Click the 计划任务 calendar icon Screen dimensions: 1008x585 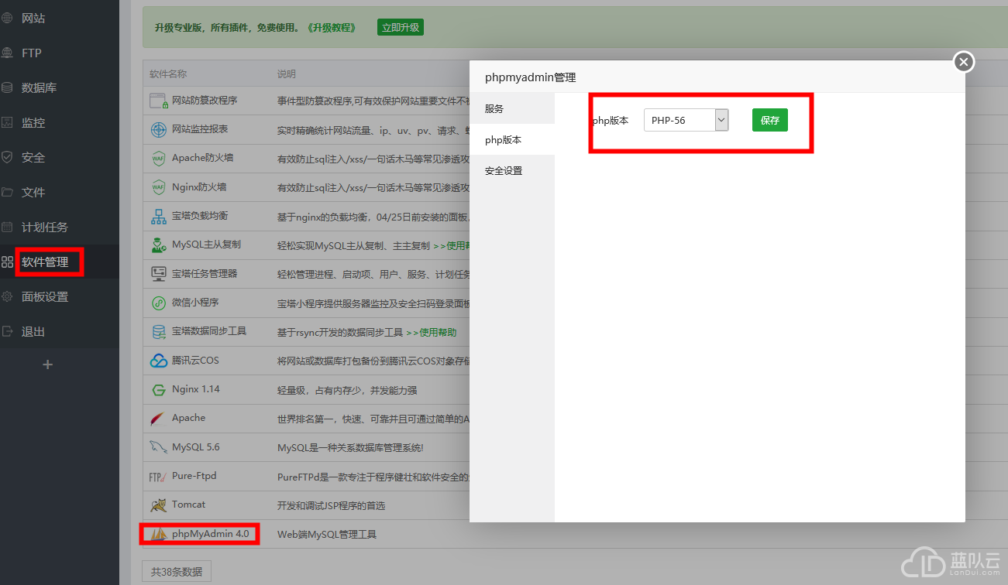(7, 227)
